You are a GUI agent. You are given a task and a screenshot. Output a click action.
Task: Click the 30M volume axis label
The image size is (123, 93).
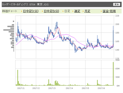click(x=117, y=77)
